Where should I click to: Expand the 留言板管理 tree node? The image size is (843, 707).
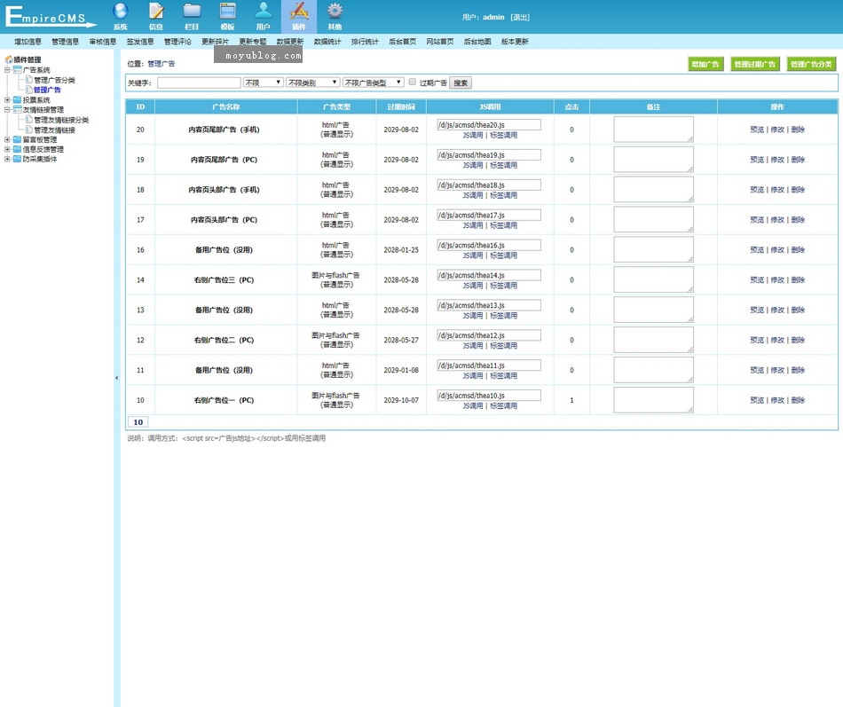click(x=7, y=140)
